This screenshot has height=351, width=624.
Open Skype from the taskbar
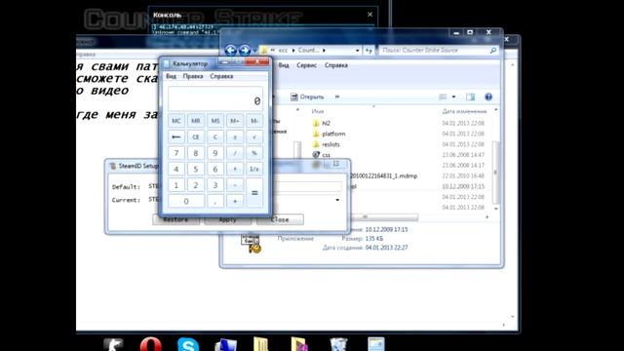click(x=188, y=344)
